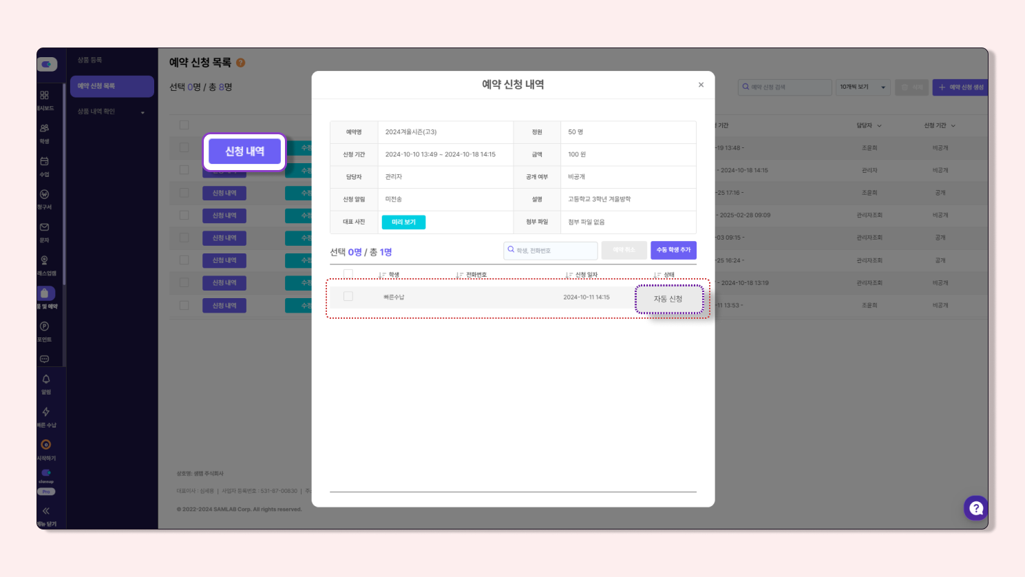Close the 예약 신청 내역 dialog

701,85
